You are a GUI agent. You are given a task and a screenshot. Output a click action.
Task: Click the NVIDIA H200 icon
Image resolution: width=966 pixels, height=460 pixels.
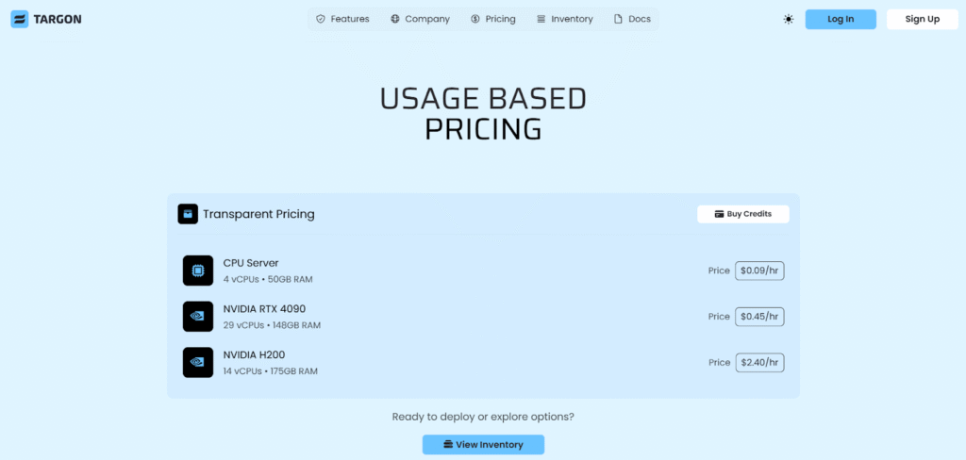click(x=198, y=362)
